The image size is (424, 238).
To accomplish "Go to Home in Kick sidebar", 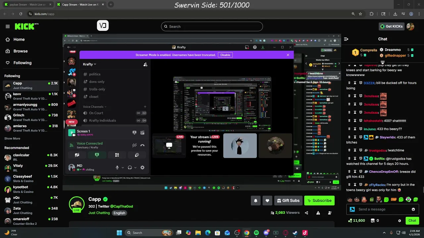I will click(15, 39).
